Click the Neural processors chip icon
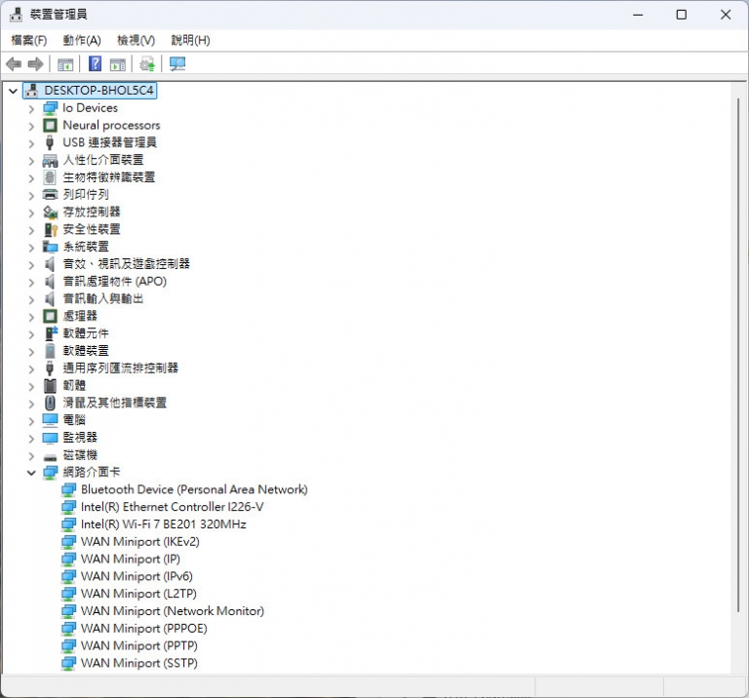This screenshot has width=749, height=698. tap(50, 126)
